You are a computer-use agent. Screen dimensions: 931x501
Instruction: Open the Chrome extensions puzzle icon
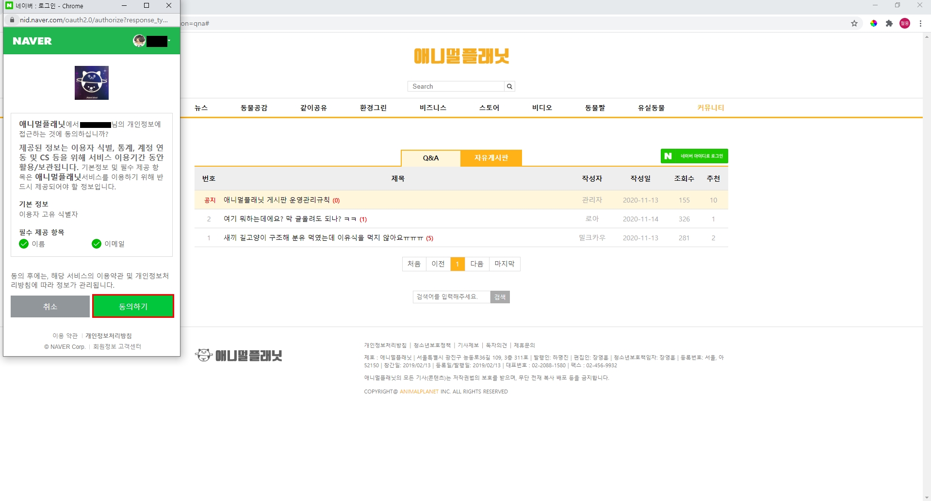point(889,23)
